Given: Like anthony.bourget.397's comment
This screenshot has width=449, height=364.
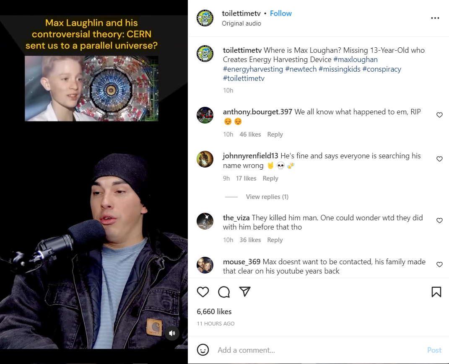Looking at the screenshot, I should (439, 115).
